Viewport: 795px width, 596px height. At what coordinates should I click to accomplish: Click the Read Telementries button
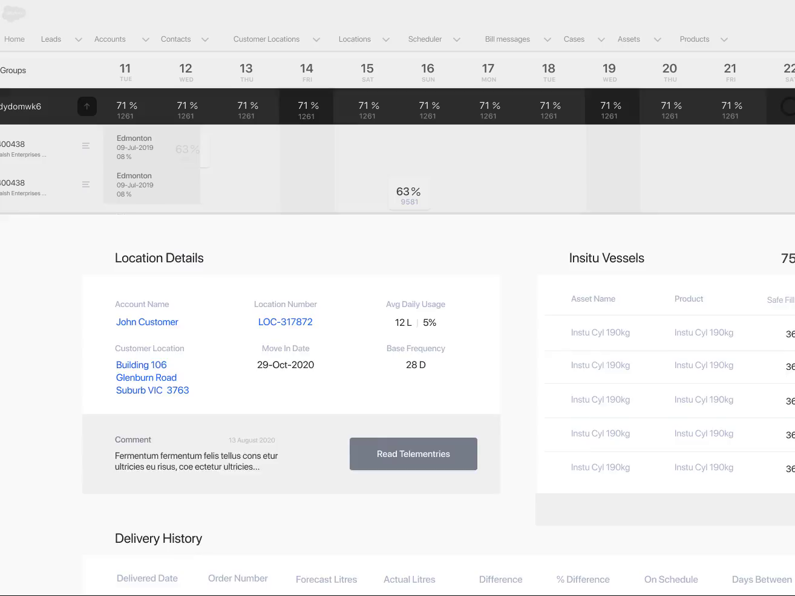click(x=413, y=453)
